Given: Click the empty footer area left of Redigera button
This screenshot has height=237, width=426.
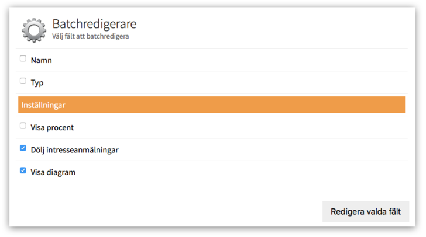Looking at the screenshot, I should point(176,211).
